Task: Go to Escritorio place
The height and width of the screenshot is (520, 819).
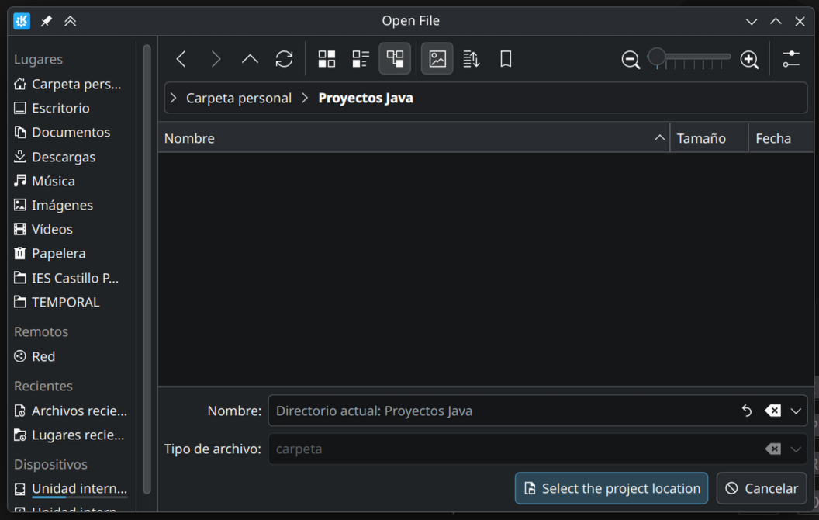Action: (x=71, y=108)
